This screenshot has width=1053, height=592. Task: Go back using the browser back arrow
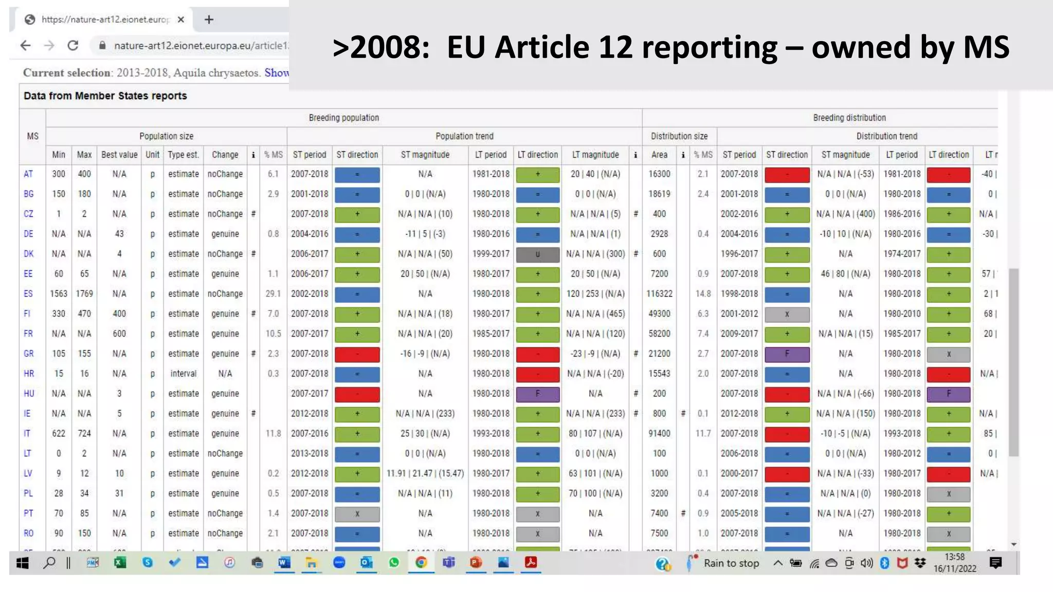25,46
